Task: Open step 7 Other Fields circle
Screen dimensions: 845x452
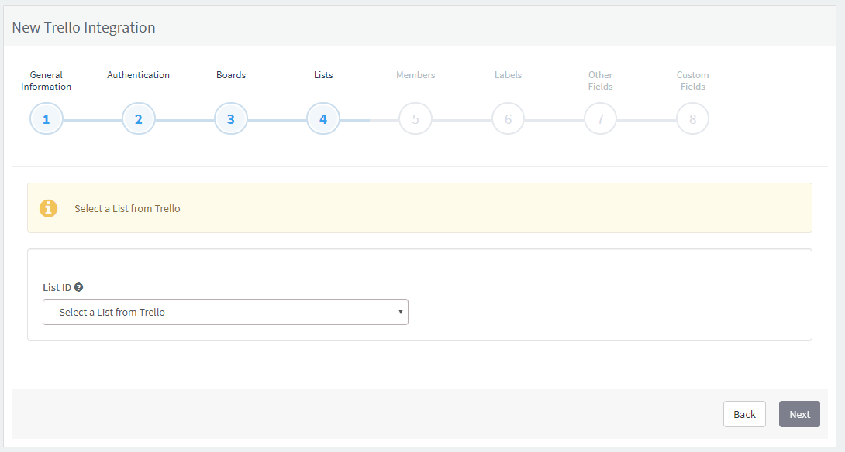Action: [x=600, y=119]
